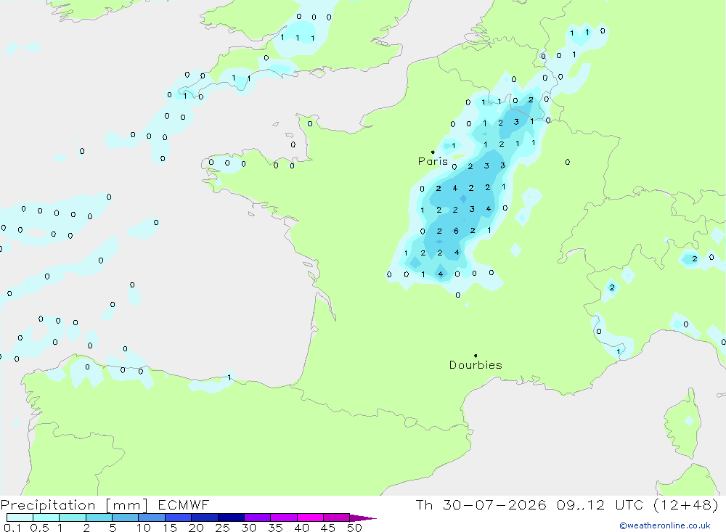Pick the 40–45 mm legend color swatch

coord(310,517)
